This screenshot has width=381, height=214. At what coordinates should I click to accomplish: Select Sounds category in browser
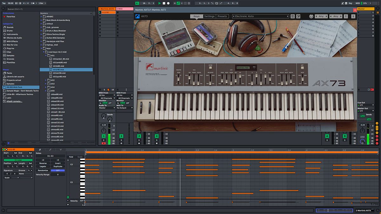(x=10, y=27)
